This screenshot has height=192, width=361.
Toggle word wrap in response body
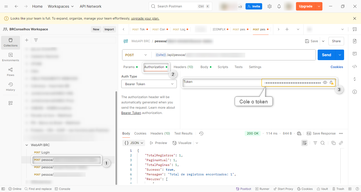[x=304, y=143]
